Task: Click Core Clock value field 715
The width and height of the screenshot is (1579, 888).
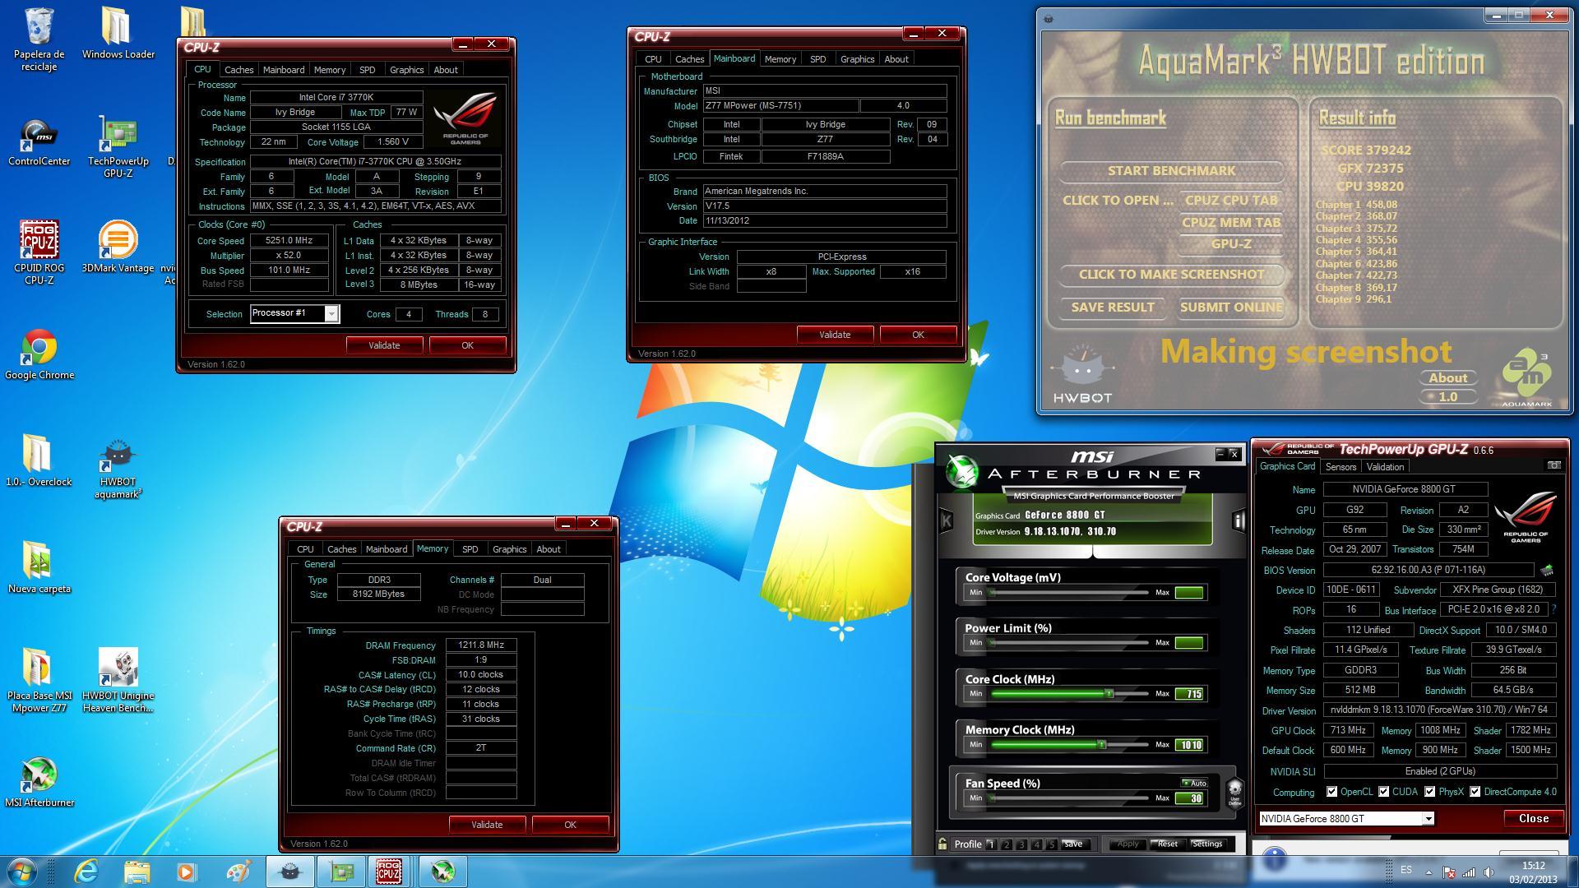Action: point(1190,694)
